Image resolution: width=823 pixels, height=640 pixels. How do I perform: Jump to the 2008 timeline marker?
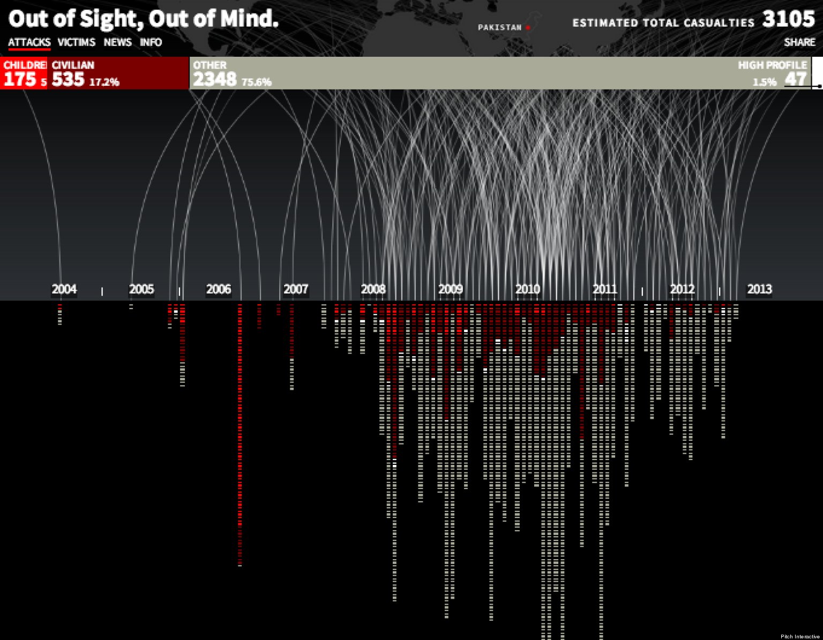coord(373,289)
